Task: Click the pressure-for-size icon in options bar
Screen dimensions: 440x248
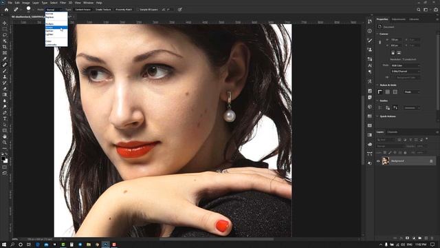Action: 180,10
